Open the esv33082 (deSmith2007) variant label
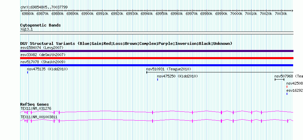The height and width of the screenshot is (140, 303). [43, 55]
